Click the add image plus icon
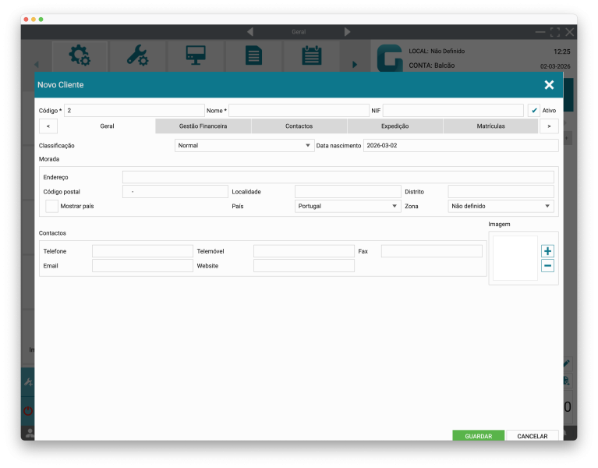 tap(547, 251)
